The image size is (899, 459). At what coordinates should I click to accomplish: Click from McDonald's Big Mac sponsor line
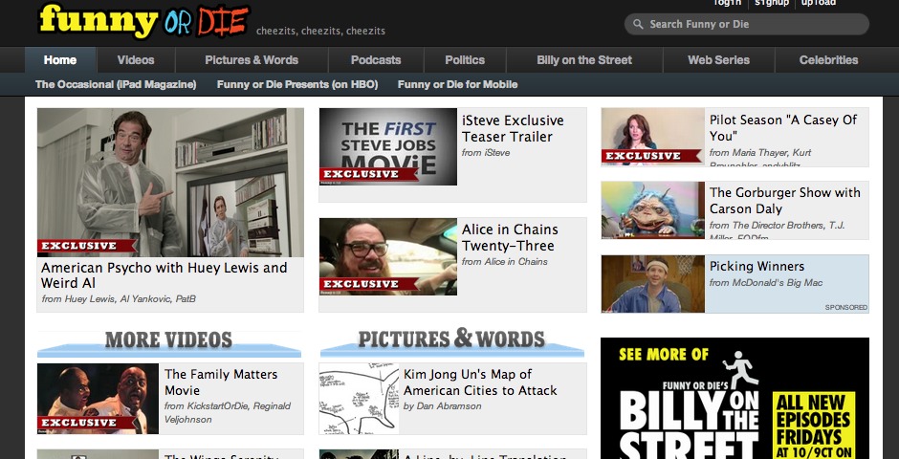click(x=766, y=282)
